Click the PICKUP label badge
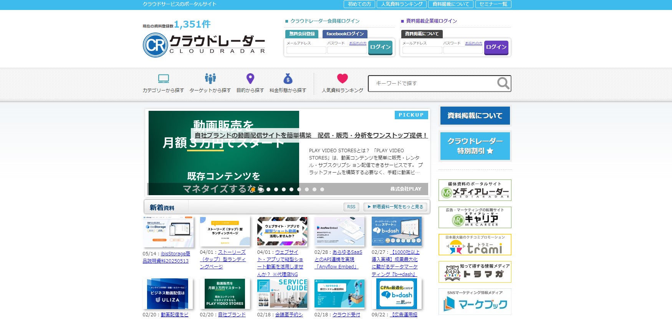 coord(411,115)
